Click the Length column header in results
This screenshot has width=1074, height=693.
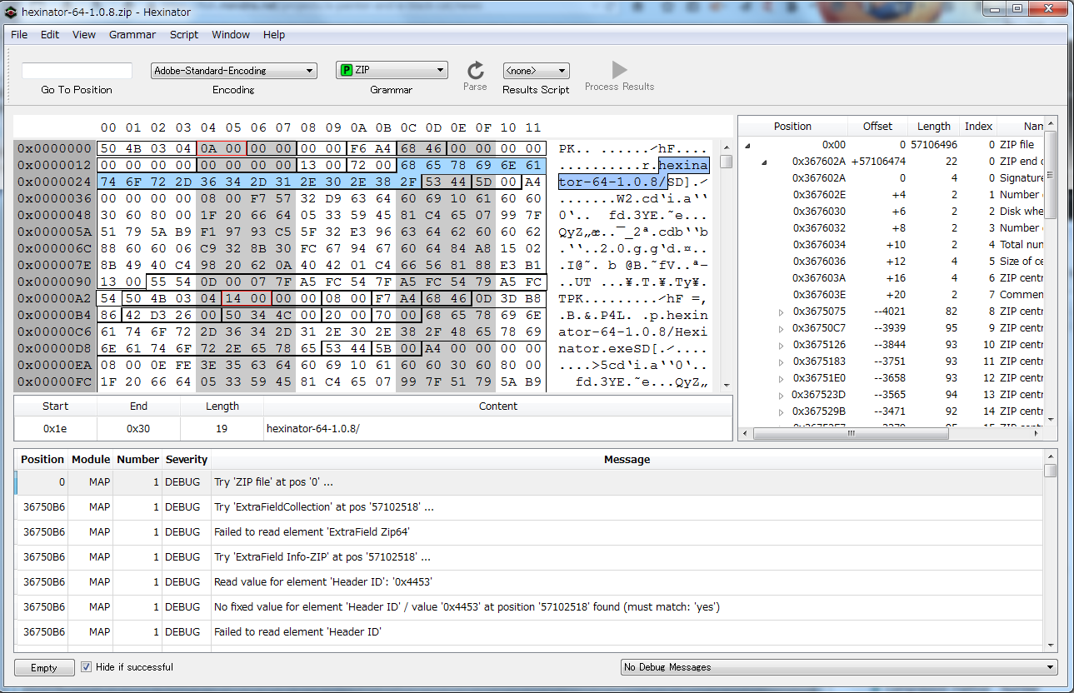tap(933, 127)
